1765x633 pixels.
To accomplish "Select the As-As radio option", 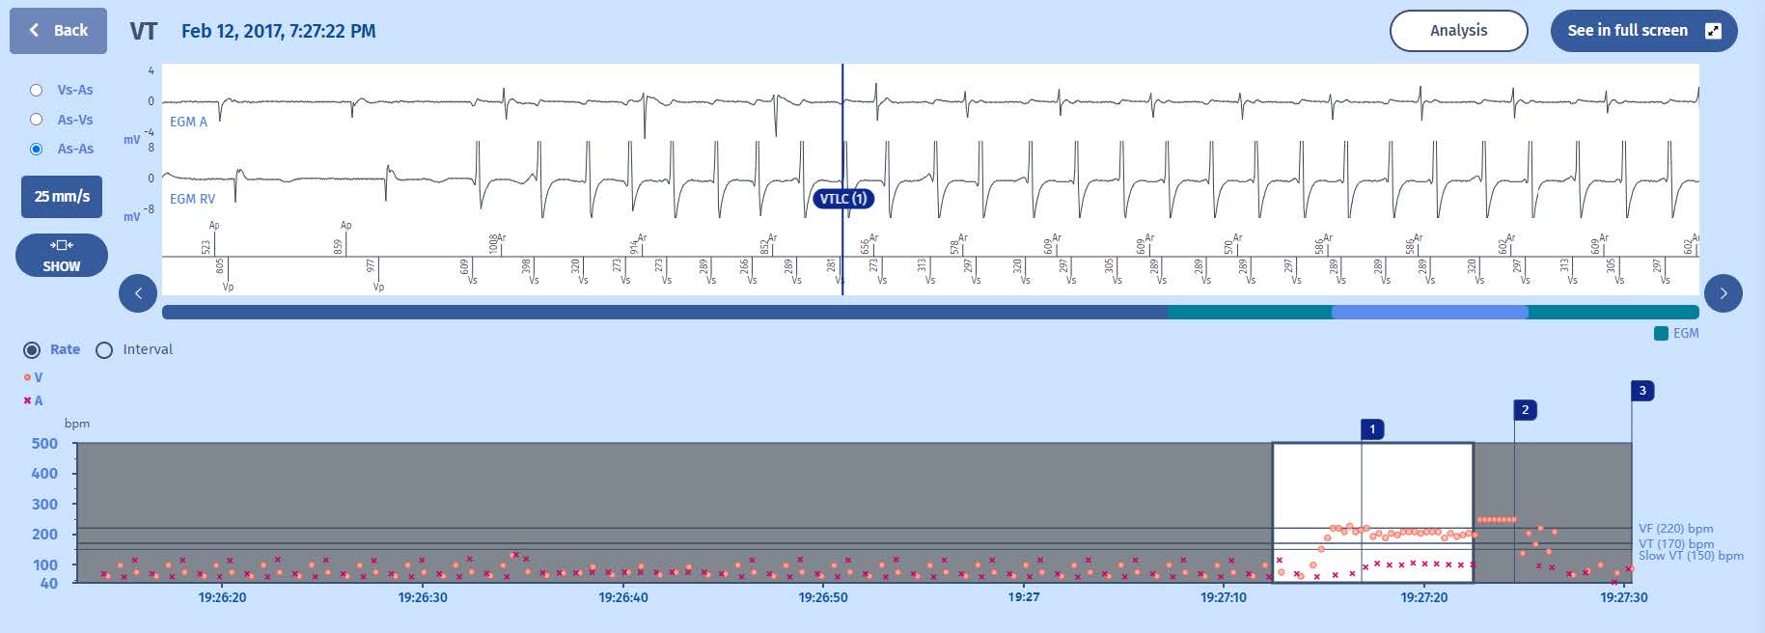I will coord(37,149).
